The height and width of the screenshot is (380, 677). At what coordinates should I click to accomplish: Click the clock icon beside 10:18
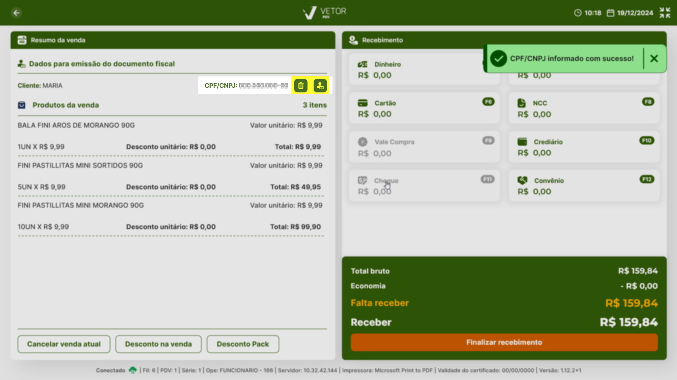pos(578,13)
